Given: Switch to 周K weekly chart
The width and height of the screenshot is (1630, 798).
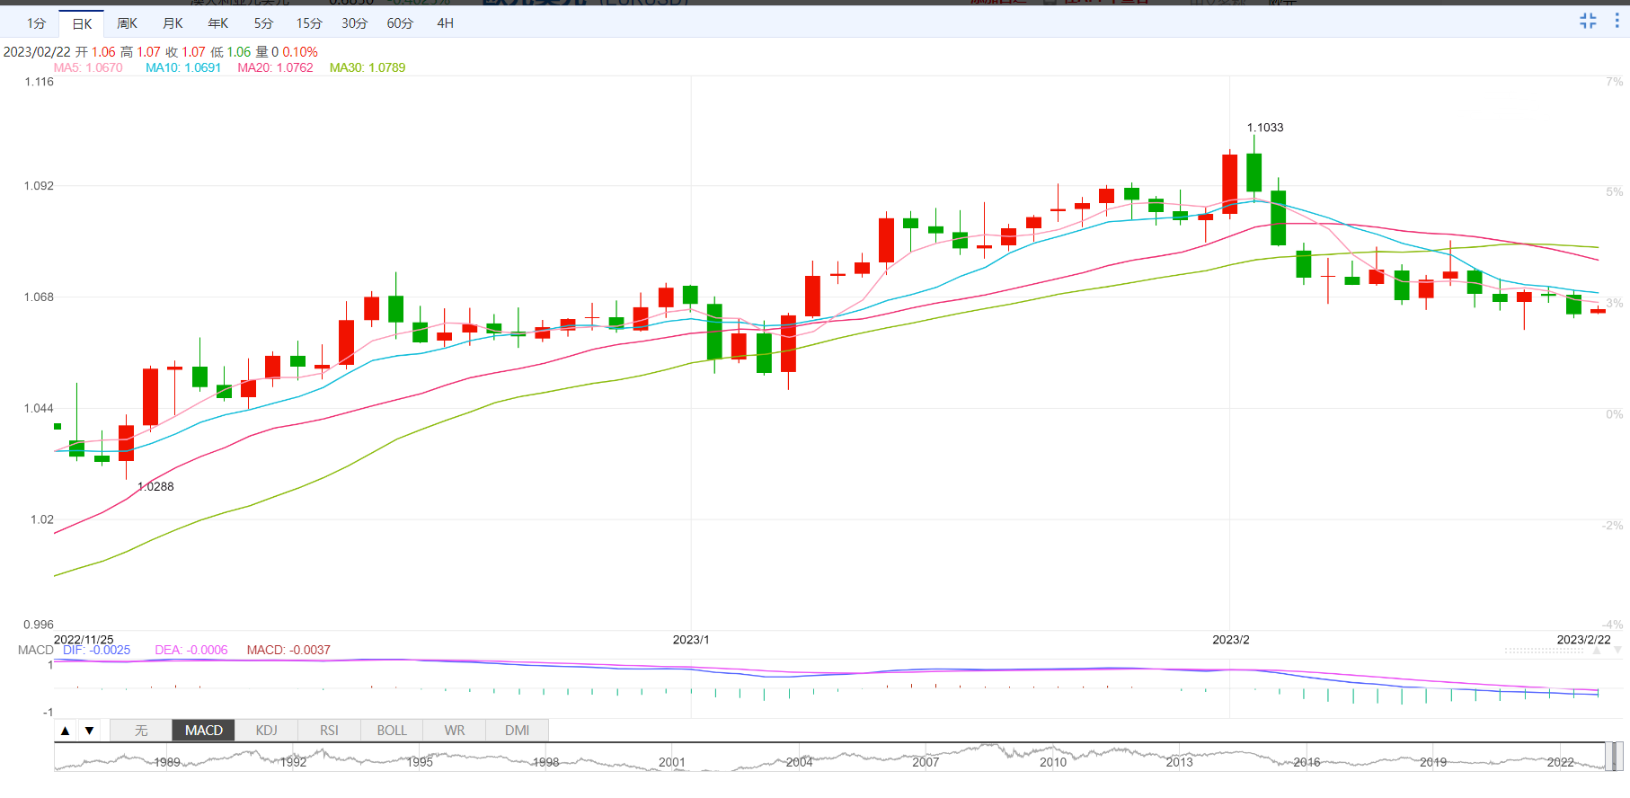Looking at the screenshot, I should (128, 23).
